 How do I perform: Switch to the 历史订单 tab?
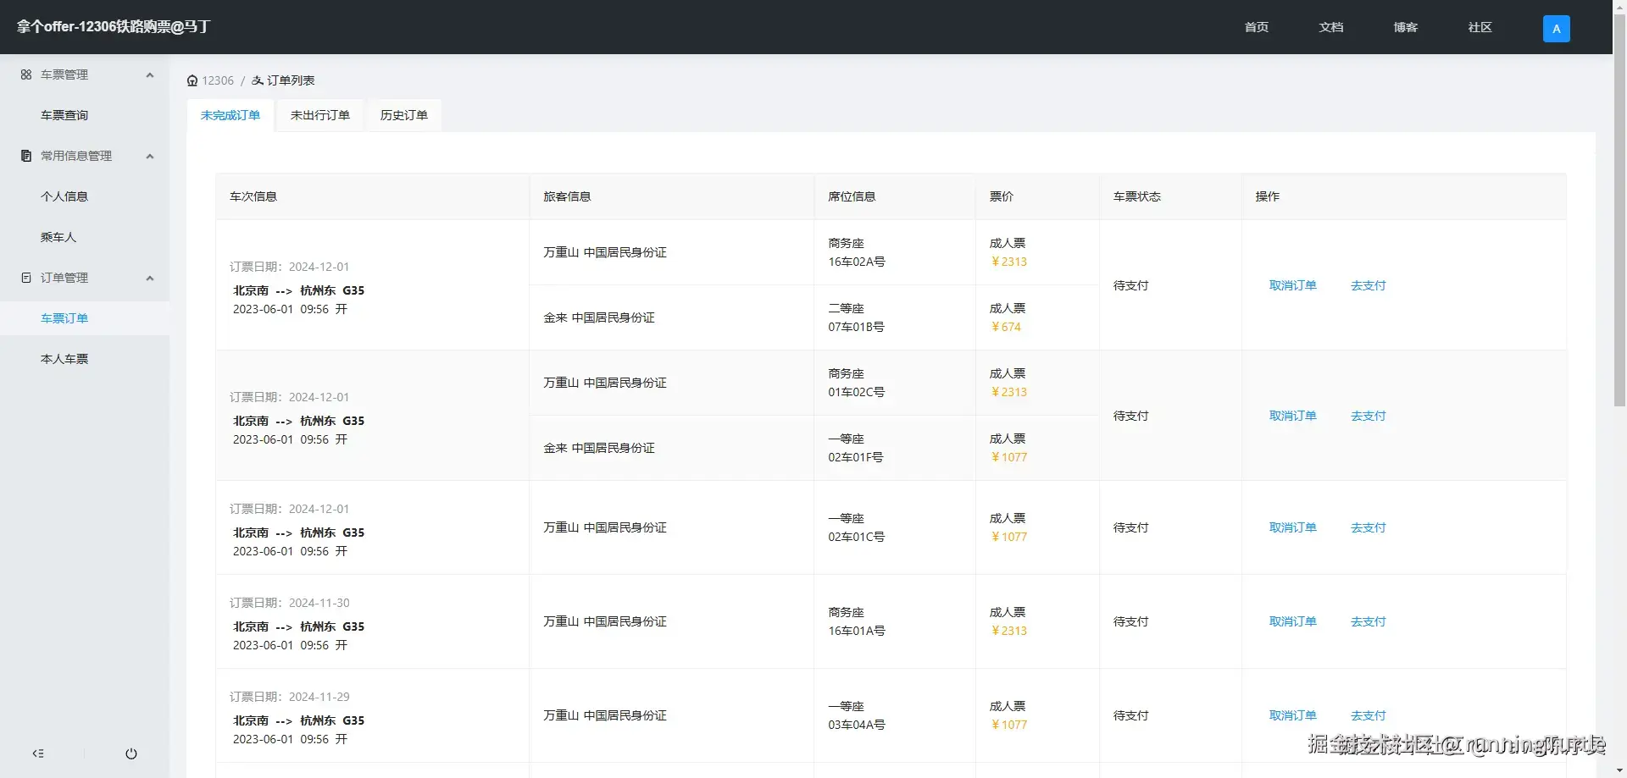[x=404, y=115]
